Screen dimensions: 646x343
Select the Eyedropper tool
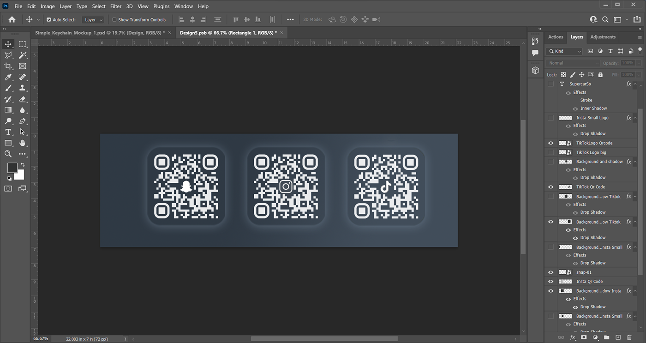pyautogui.click(x=8, y=77)
